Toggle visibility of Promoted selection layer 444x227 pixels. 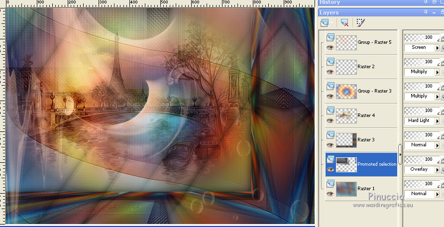pos(330,170)
